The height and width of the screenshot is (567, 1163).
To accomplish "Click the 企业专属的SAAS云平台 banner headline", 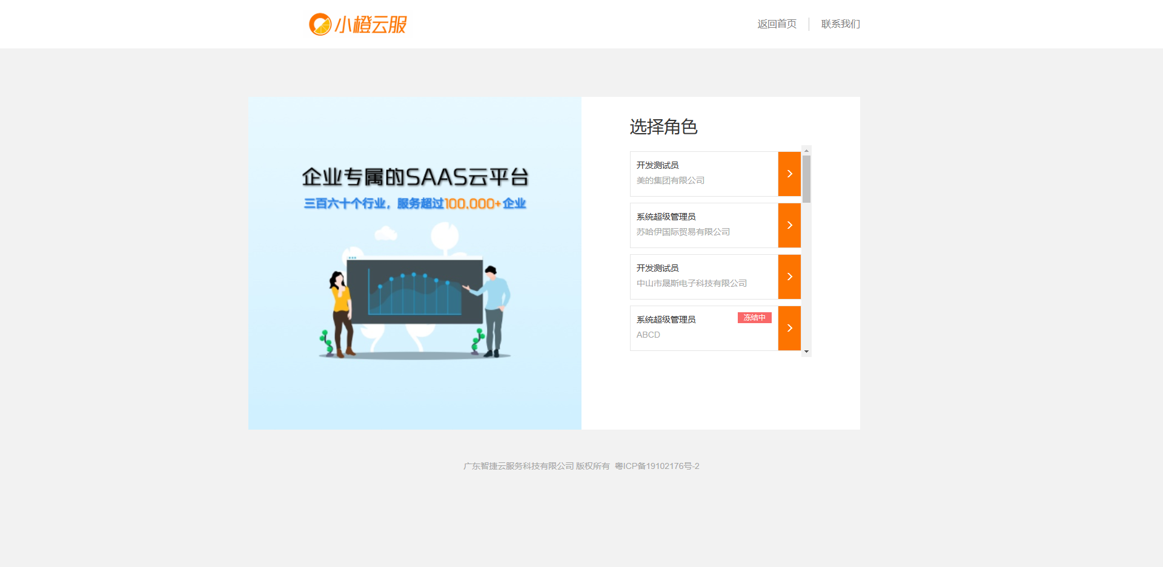I will 415,177.
